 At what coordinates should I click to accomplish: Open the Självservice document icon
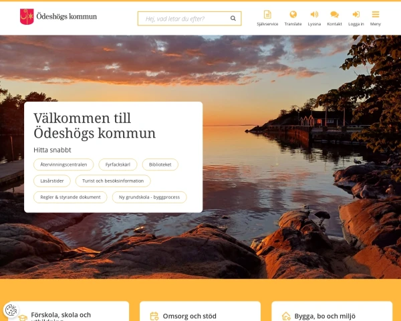267,14
